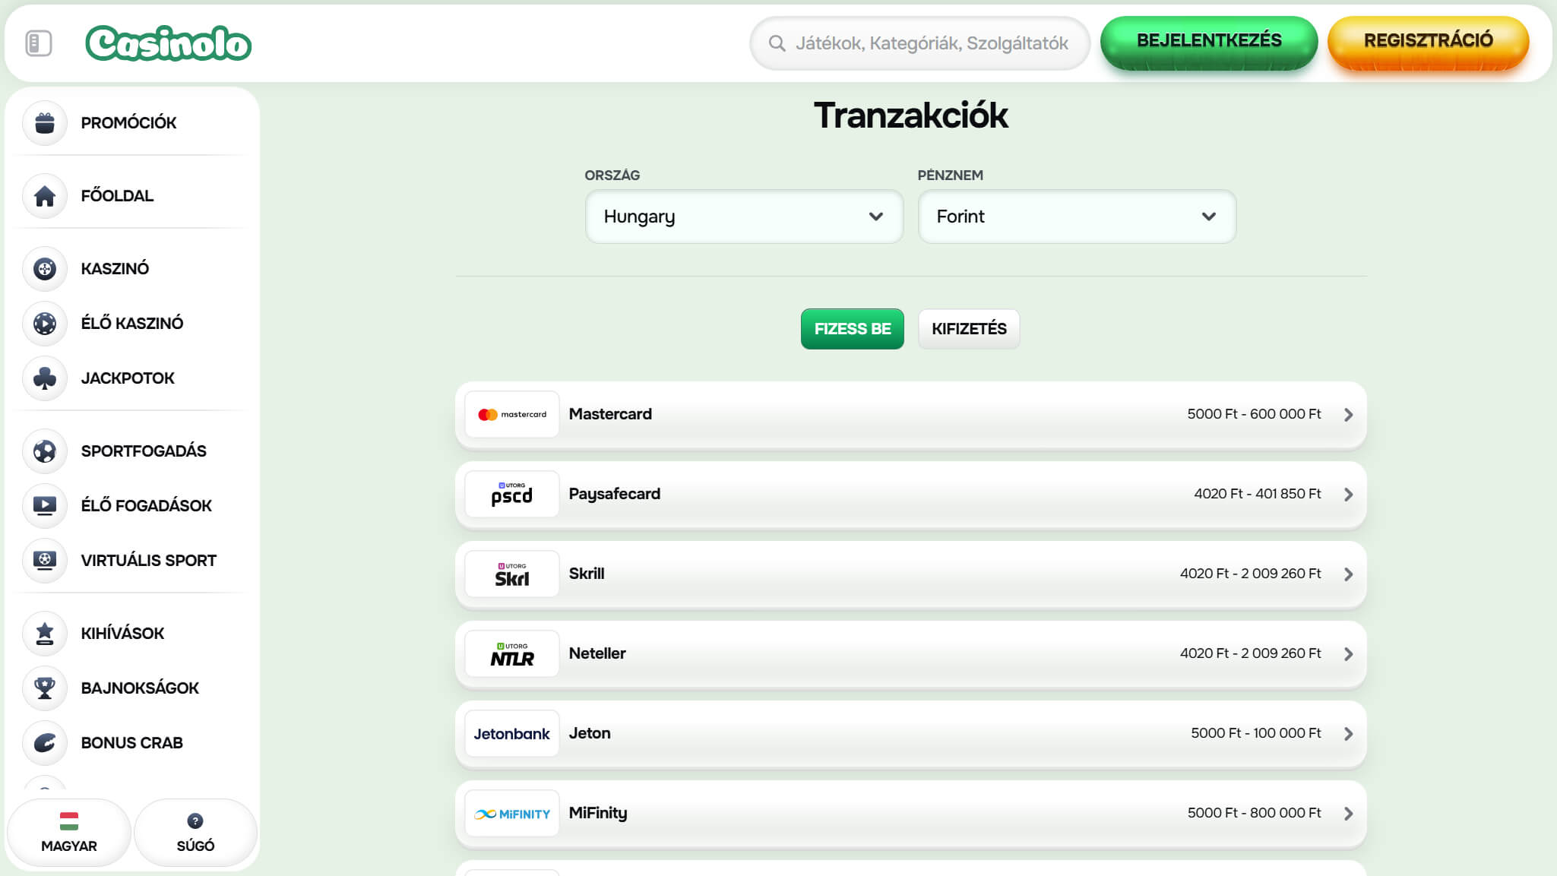Open the Jackpotok menu item
The image size is (1557, 876).
pyautogui.click(x=128, y=378)
